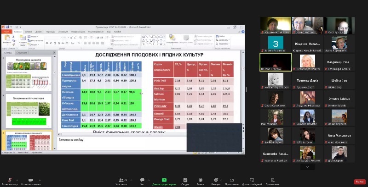Toggle Bold formatting in ribbon

click(x=47, y=43)
